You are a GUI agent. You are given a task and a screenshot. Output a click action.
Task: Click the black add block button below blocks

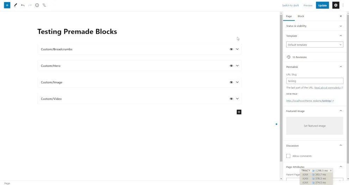(239, 112)
